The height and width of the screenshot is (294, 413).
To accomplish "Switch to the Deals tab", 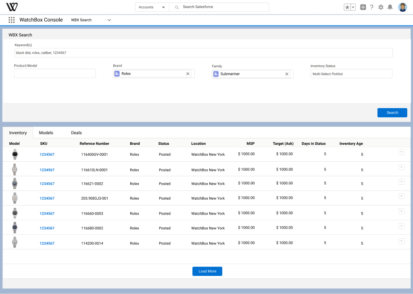I will [x=76, y=133].
